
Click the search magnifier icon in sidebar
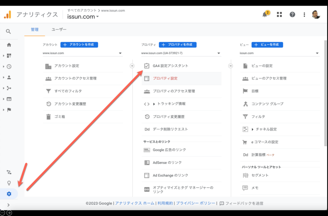(x=8, y=32)
